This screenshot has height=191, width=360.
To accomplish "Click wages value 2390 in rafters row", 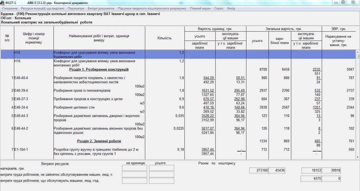I will pos(285,91).
